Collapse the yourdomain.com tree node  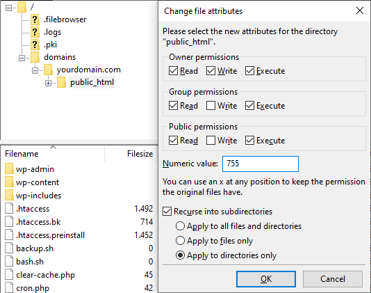[35, 70]
